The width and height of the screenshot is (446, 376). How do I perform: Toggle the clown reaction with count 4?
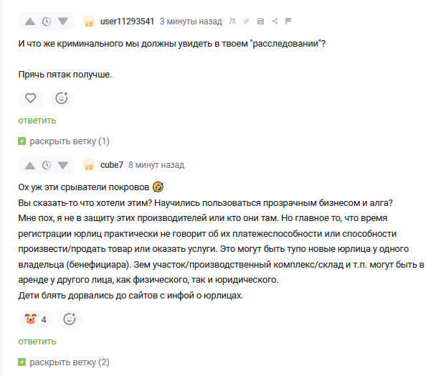tap(35, 319)
